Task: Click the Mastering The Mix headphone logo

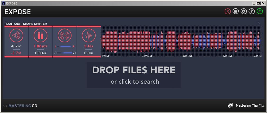Action: tap(231, 105)
